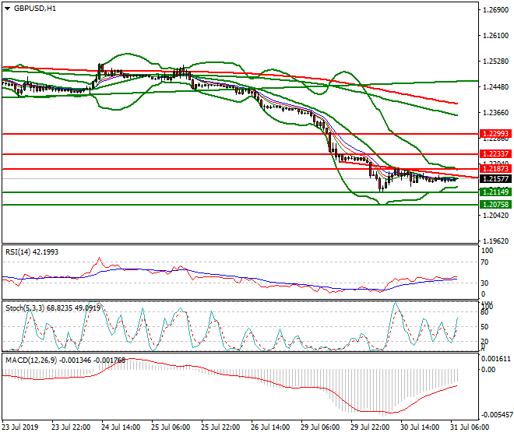
Task: Click the 30 Jul 14:00 time label
Action: 420,427
